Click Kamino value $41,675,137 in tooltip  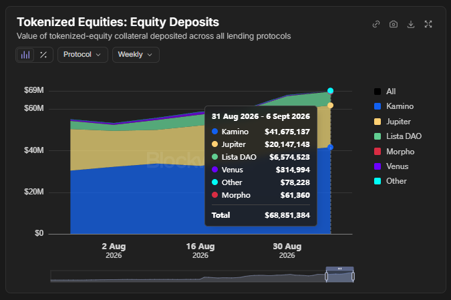pos(287,132)
